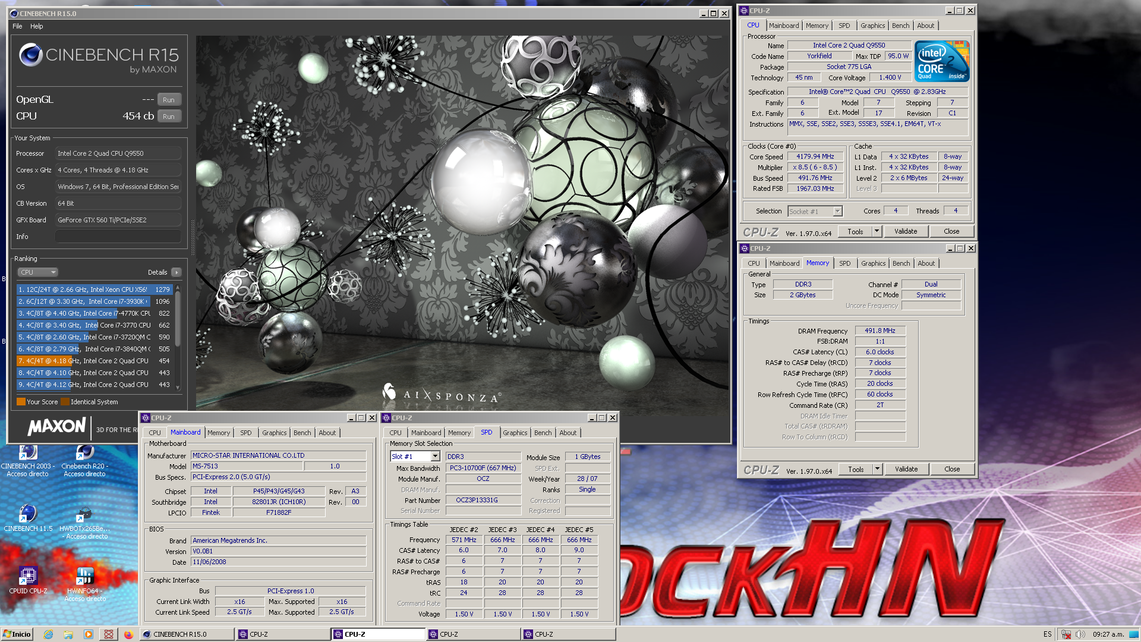Open the File menu in Cinebench
1141x642 pixels.
pyautogui.click(x=17, y=26)
